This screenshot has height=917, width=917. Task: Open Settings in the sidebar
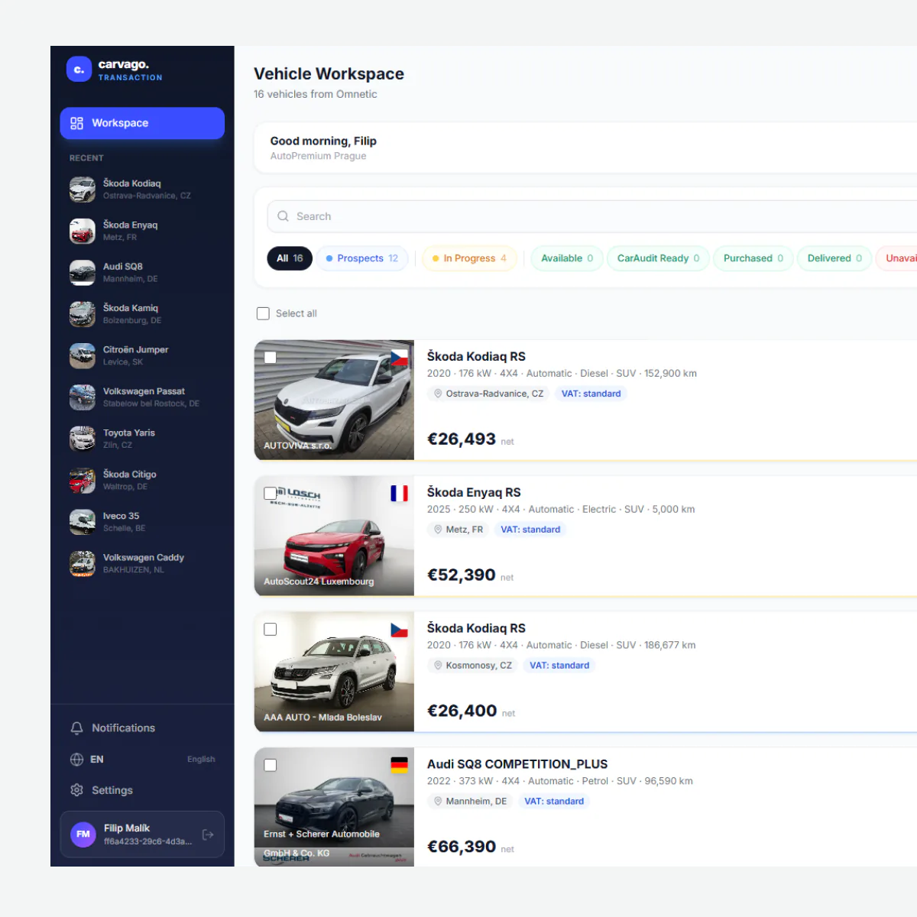click(142, 790)
